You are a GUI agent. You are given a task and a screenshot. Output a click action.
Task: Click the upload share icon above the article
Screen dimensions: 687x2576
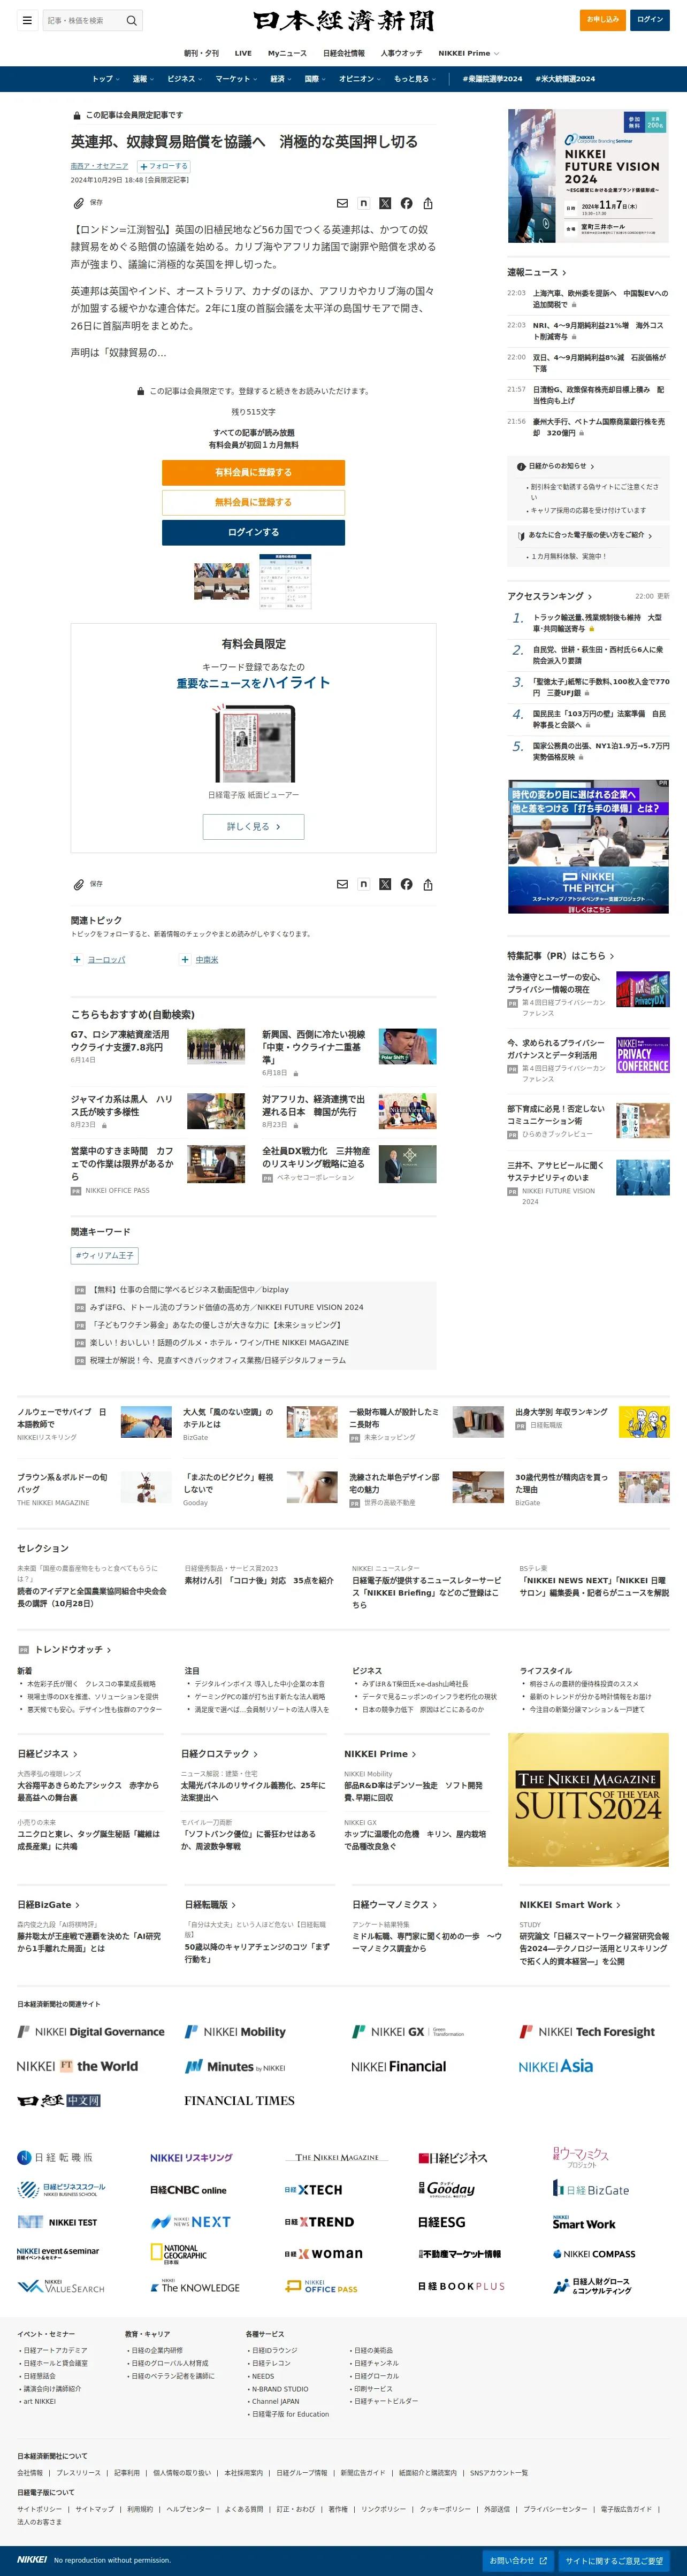[x=428, y=203]
